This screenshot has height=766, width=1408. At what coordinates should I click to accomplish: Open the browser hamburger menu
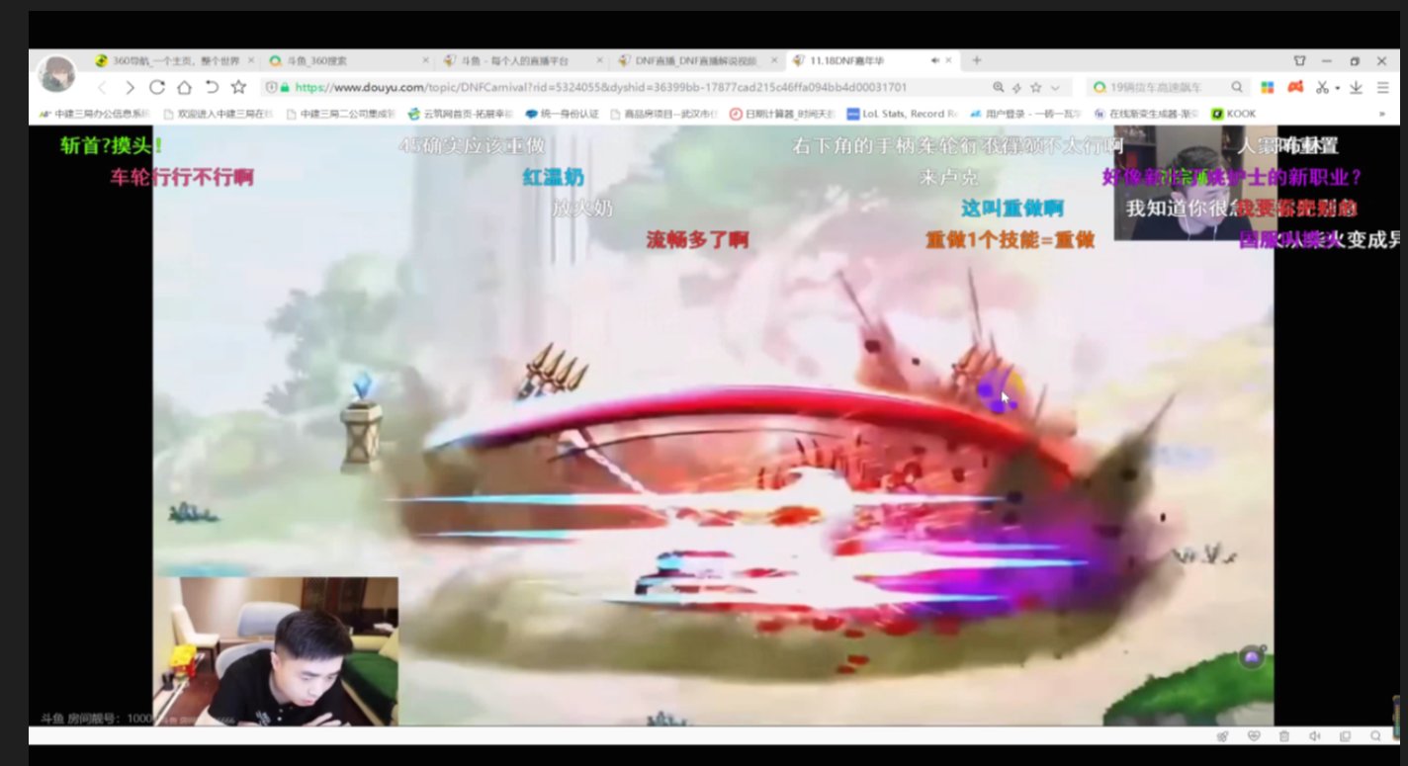1382,87
